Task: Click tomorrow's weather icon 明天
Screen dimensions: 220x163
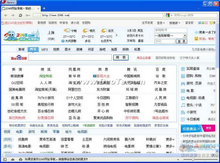Action: 86,30
